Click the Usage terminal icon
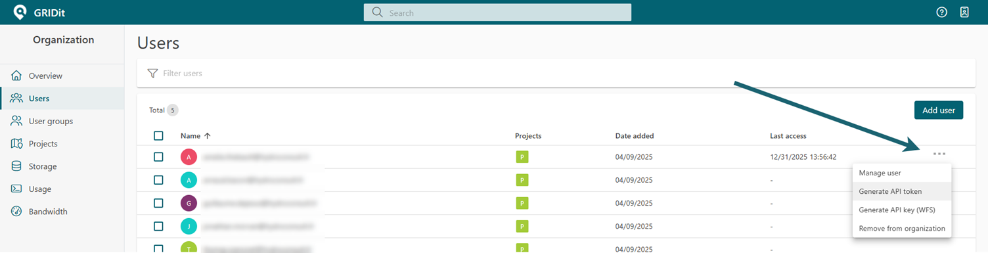 pyautogui.click(x=16, y=189)
